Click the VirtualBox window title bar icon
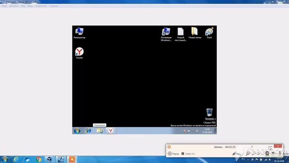Viewport: 289px width, 163px height. tap(1, 2)
